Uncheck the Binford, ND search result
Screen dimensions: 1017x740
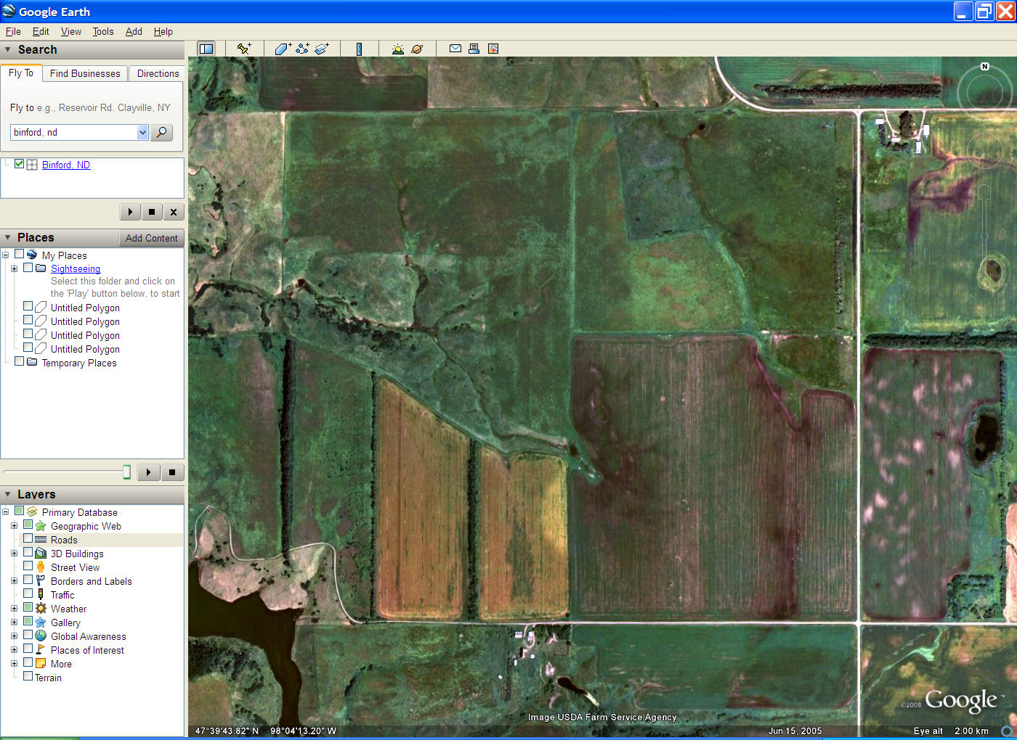coord(19,165)
